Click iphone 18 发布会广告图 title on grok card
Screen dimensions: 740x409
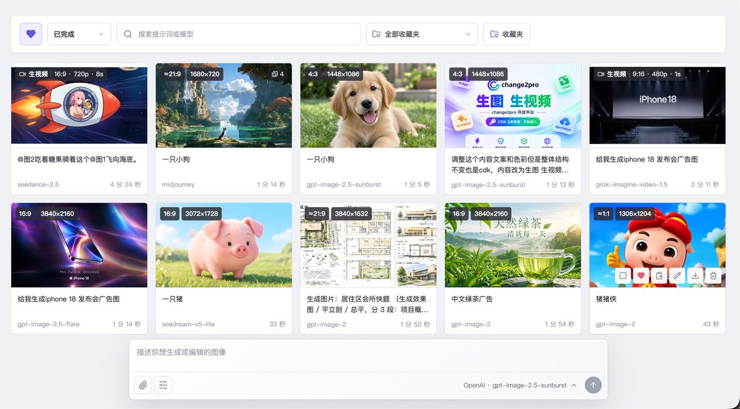647,160
